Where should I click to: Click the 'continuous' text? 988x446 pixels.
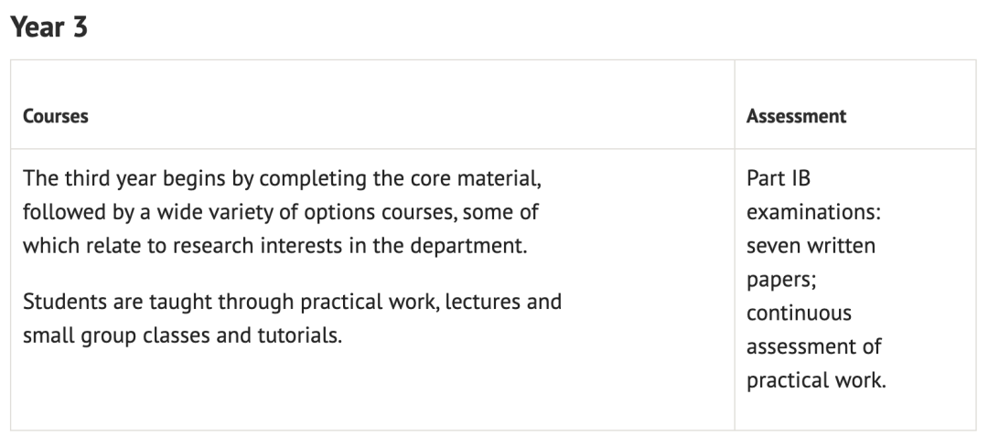799,313
